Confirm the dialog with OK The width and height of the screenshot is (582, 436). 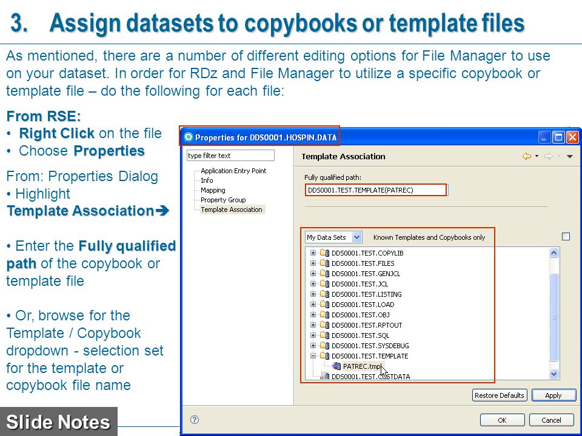point(502,420)
